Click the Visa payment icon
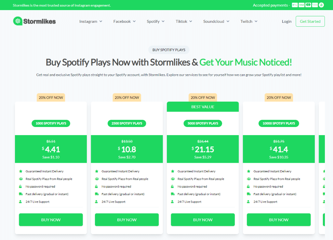Image resolution: width=333 pixels, height=240 pixels. [x=301, y=5]
